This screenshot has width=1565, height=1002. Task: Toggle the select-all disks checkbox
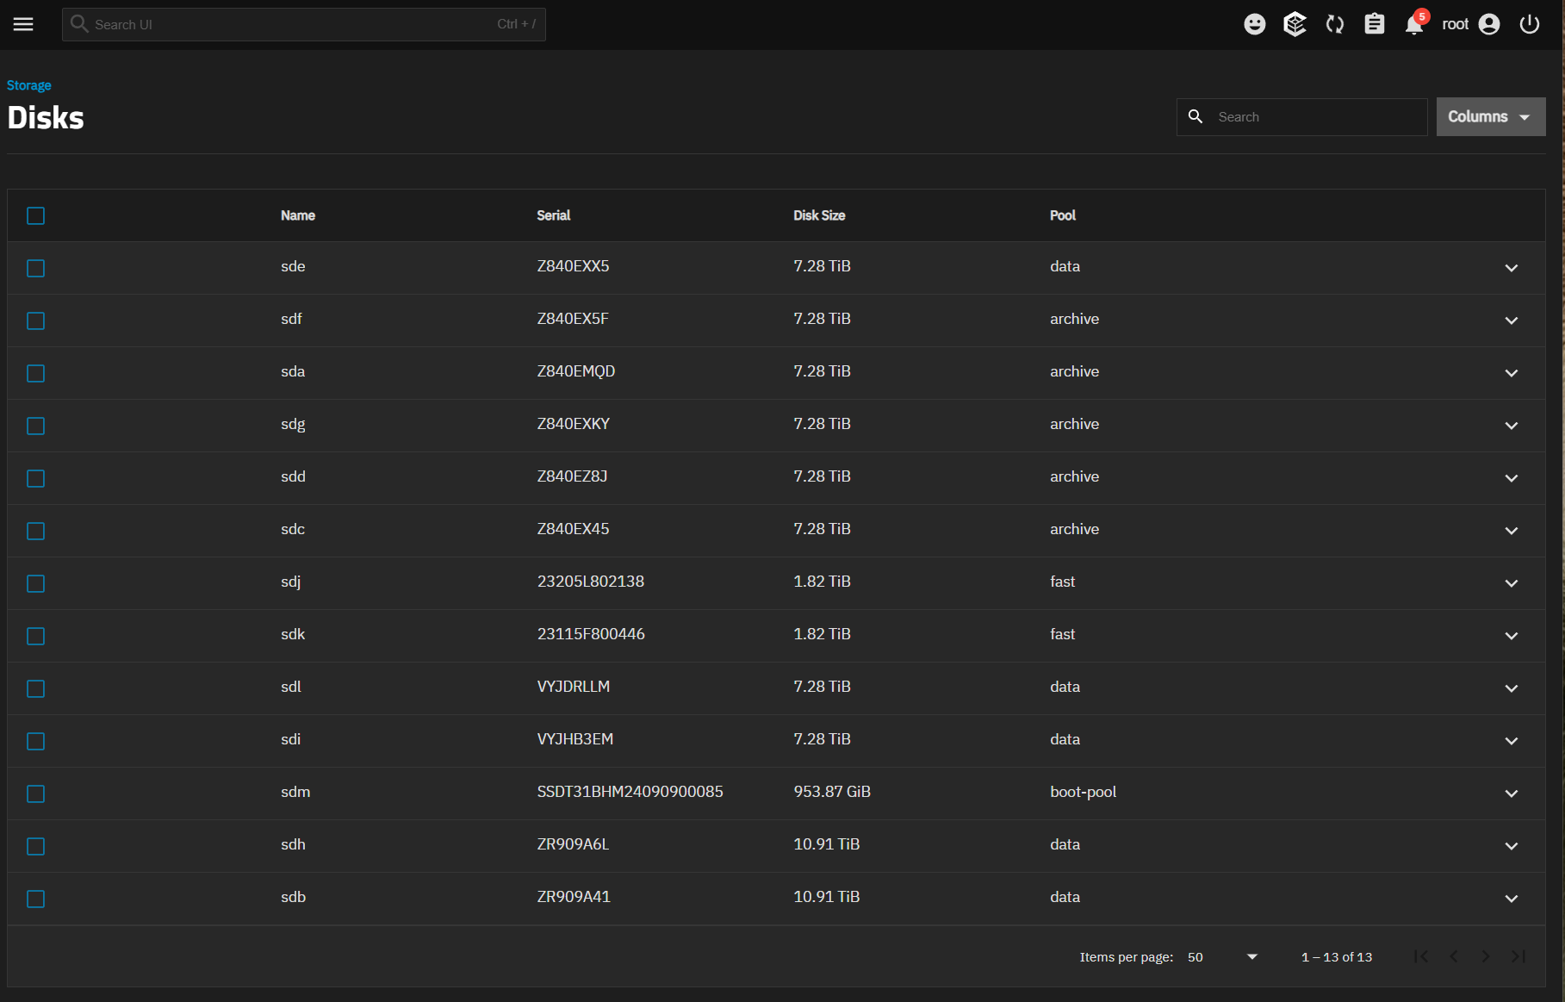[x=35, y=215]
